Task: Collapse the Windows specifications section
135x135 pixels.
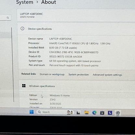Action: click(x=77, y=86)
